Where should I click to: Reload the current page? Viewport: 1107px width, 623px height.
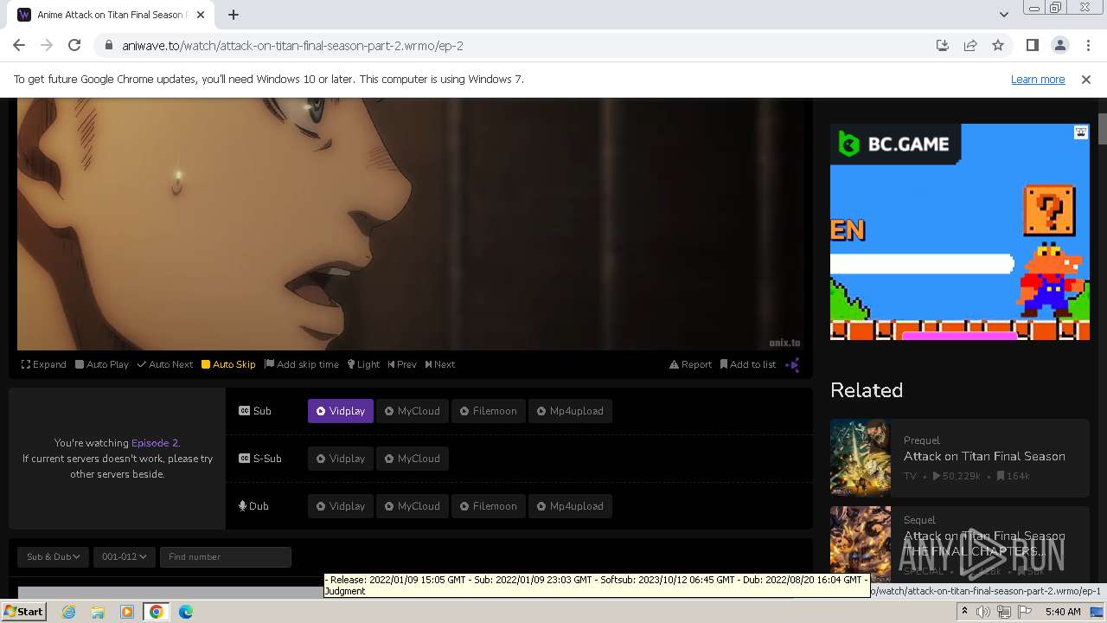coord(74,46)
